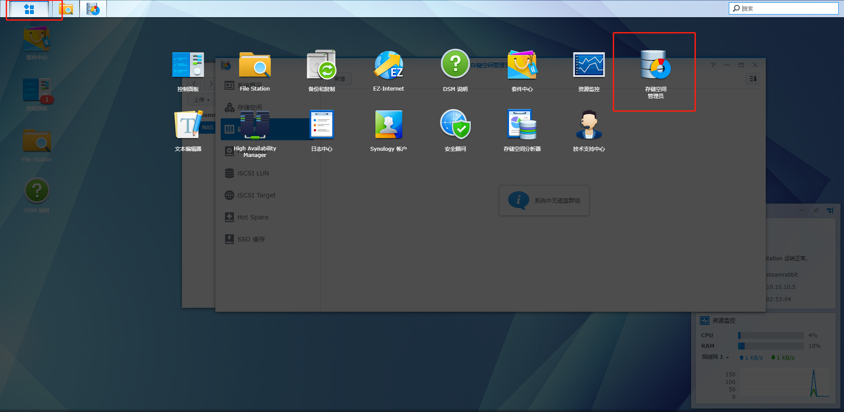Click the 系统中无磁盘群组 message

click(544, 201)
